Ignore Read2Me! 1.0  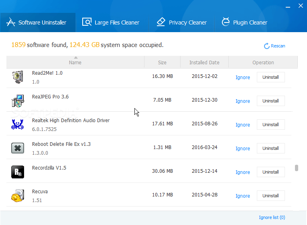[x=242, y=77]
